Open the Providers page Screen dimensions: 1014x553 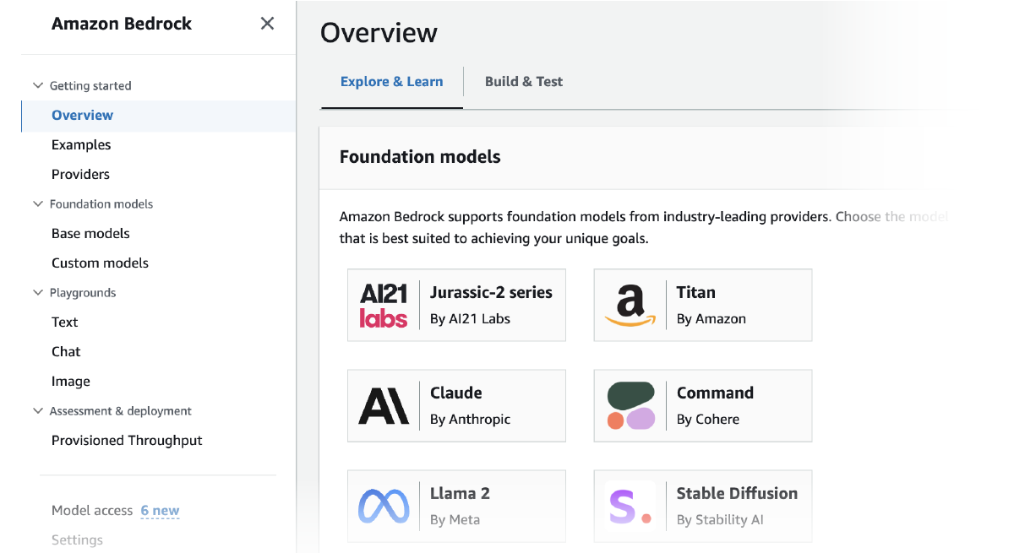tap(80, 175)
